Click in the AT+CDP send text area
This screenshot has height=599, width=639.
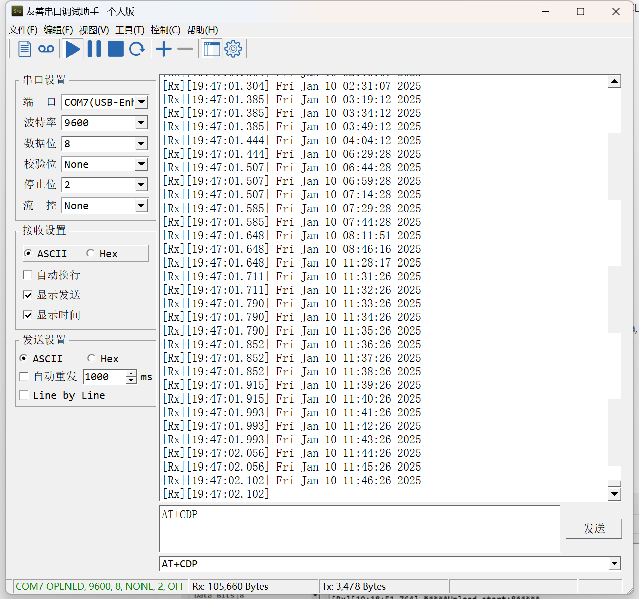coord(360,528)
